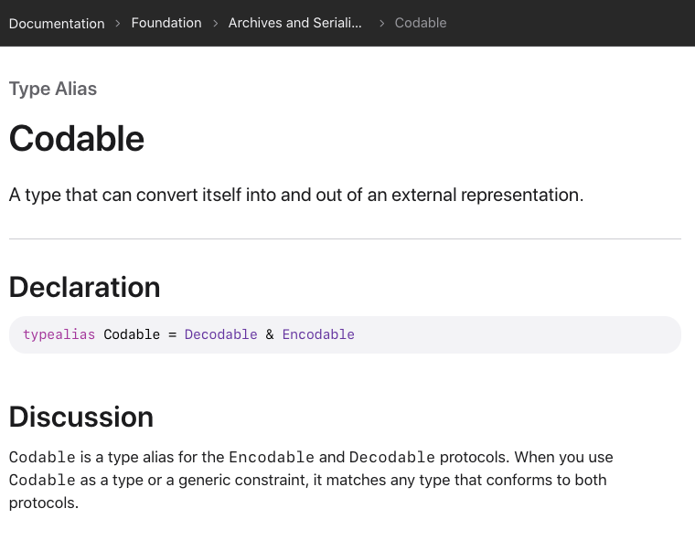Click the Decodable code term in Discussion
695x540 pixels.
pos(391,457)
